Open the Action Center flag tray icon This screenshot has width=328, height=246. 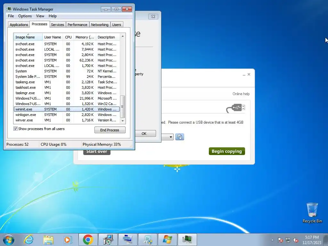tap(280, 240)
